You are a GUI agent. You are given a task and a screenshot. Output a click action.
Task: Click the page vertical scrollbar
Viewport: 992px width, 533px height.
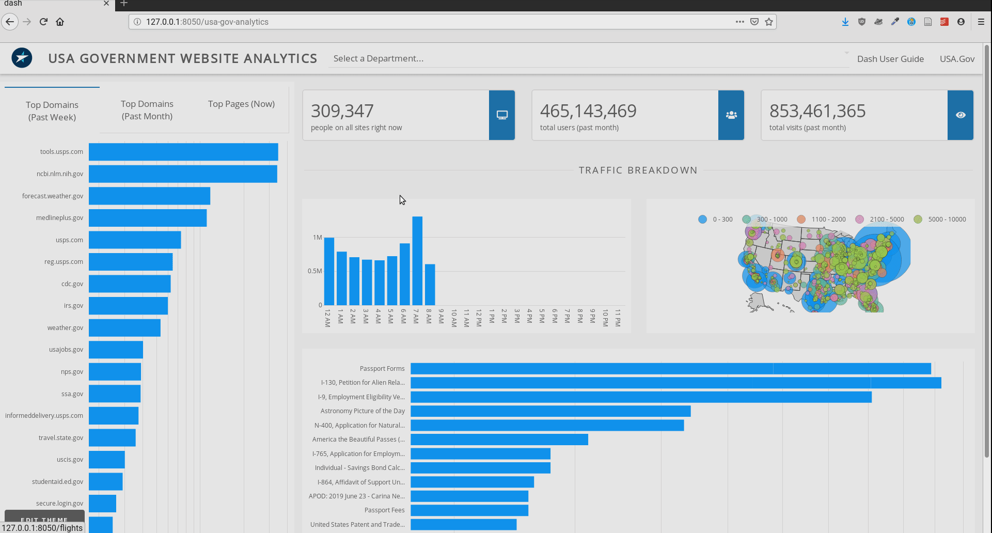coord(987,251)
